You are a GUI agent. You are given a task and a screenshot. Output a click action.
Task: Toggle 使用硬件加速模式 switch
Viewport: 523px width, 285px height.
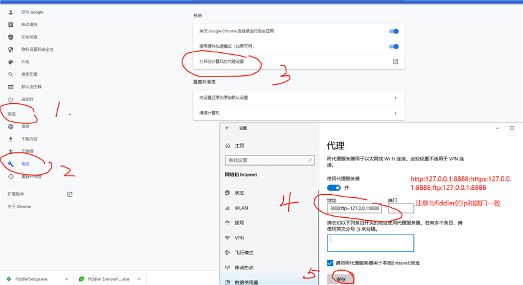pyautogui.click(x=393, y=46)
